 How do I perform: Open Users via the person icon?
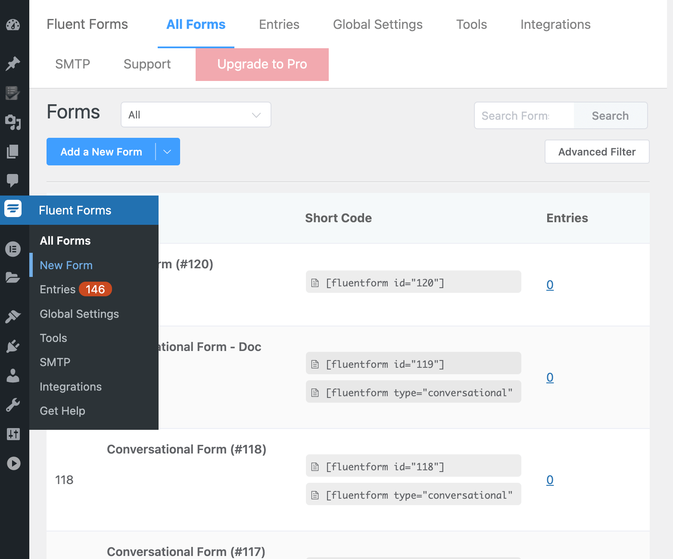point(14,376)
